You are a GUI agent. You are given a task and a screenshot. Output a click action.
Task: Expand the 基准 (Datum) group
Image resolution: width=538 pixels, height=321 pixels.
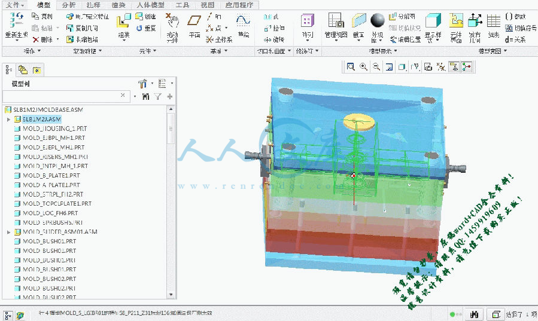coord(219,51)
